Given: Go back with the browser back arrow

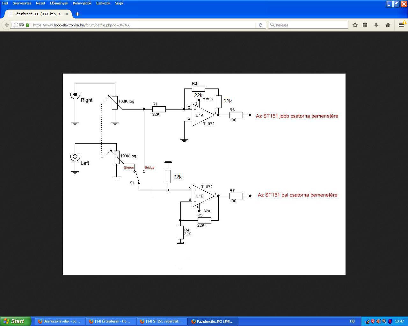Looking at the screenshot, I should coord(7,25).
